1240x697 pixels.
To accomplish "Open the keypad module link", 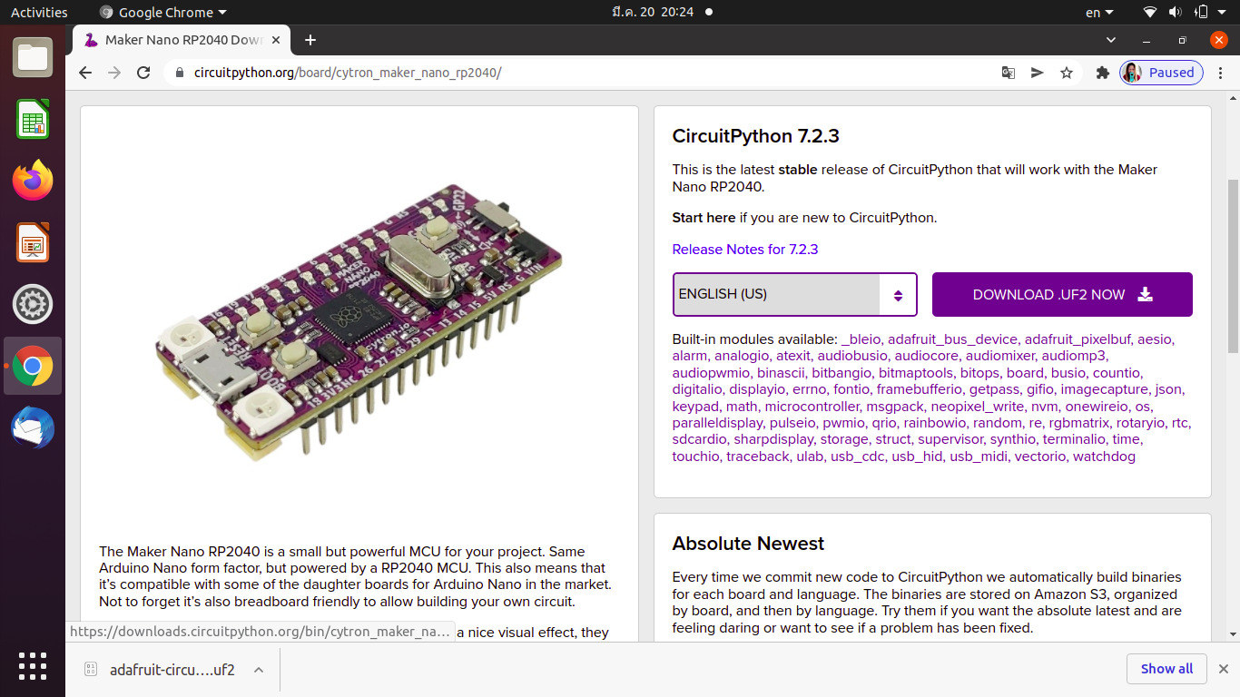I will [x=695, y=406].
